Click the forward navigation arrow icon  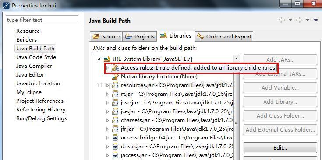pyautogui.click(x=299, y=20)
